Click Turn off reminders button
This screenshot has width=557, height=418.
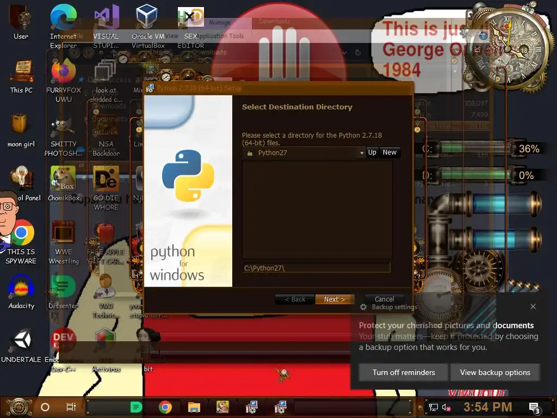click(404, 372)
